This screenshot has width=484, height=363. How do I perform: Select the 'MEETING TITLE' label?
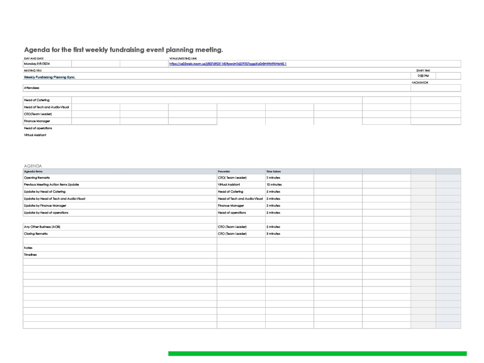pyautogui.click(x=33, y=71)
